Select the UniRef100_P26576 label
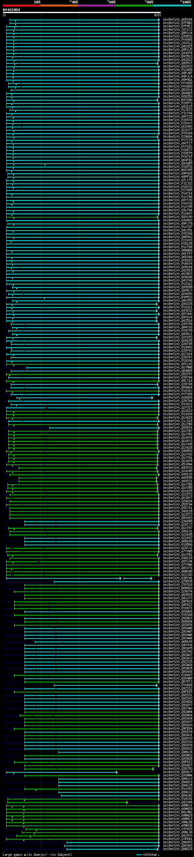The image size is (194, 857). point(177,167)
